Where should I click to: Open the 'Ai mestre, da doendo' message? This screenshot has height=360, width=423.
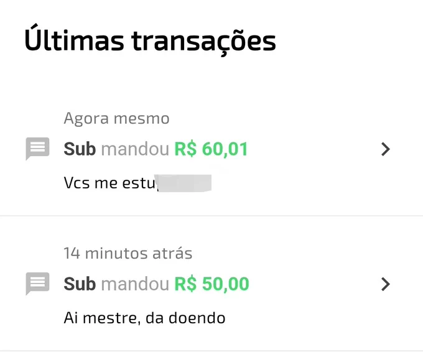point(144,318)
